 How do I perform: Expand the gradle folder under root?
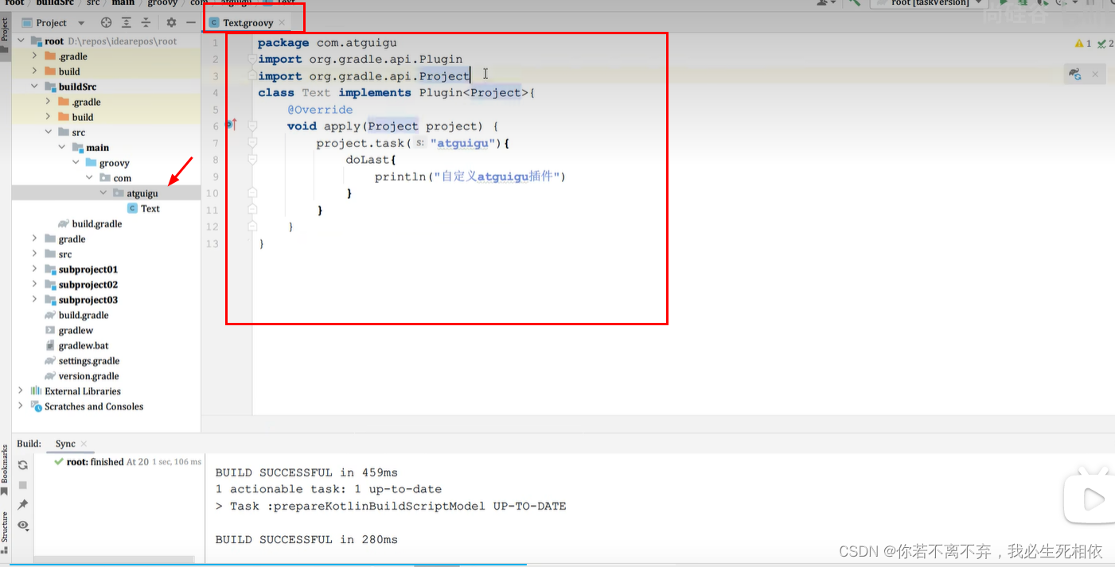coord(34,239)
